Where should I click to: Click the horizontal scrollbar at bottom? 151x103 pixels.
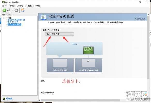80,100
